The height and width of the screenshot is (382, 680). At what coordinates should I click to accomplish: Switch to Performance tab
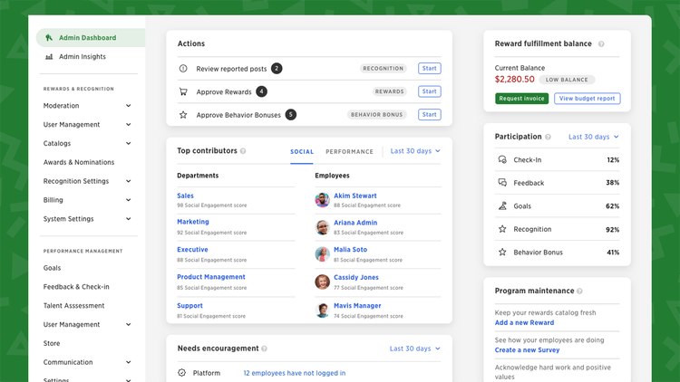[350, 151]
